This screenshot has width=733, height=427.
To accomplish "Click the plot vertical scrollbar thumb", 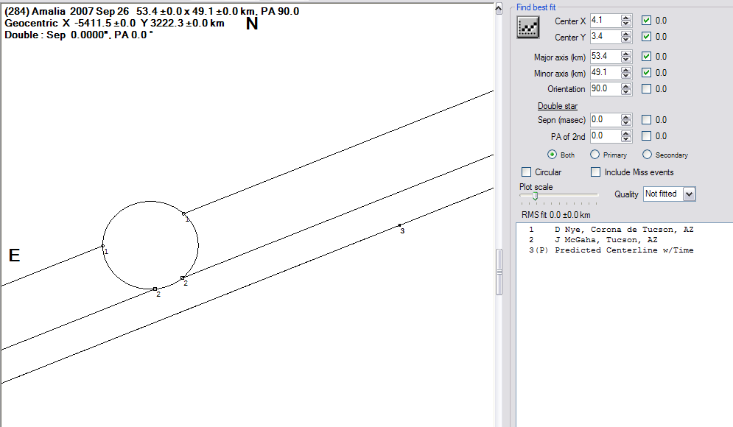I will 499,272.
